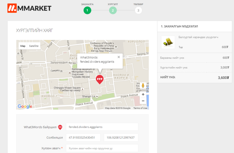
Task: Open the Google logo link on map
Action: coord(25,106)
